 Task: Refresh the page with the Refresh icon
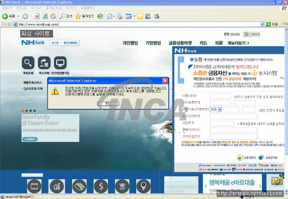[x=45, y=16]
